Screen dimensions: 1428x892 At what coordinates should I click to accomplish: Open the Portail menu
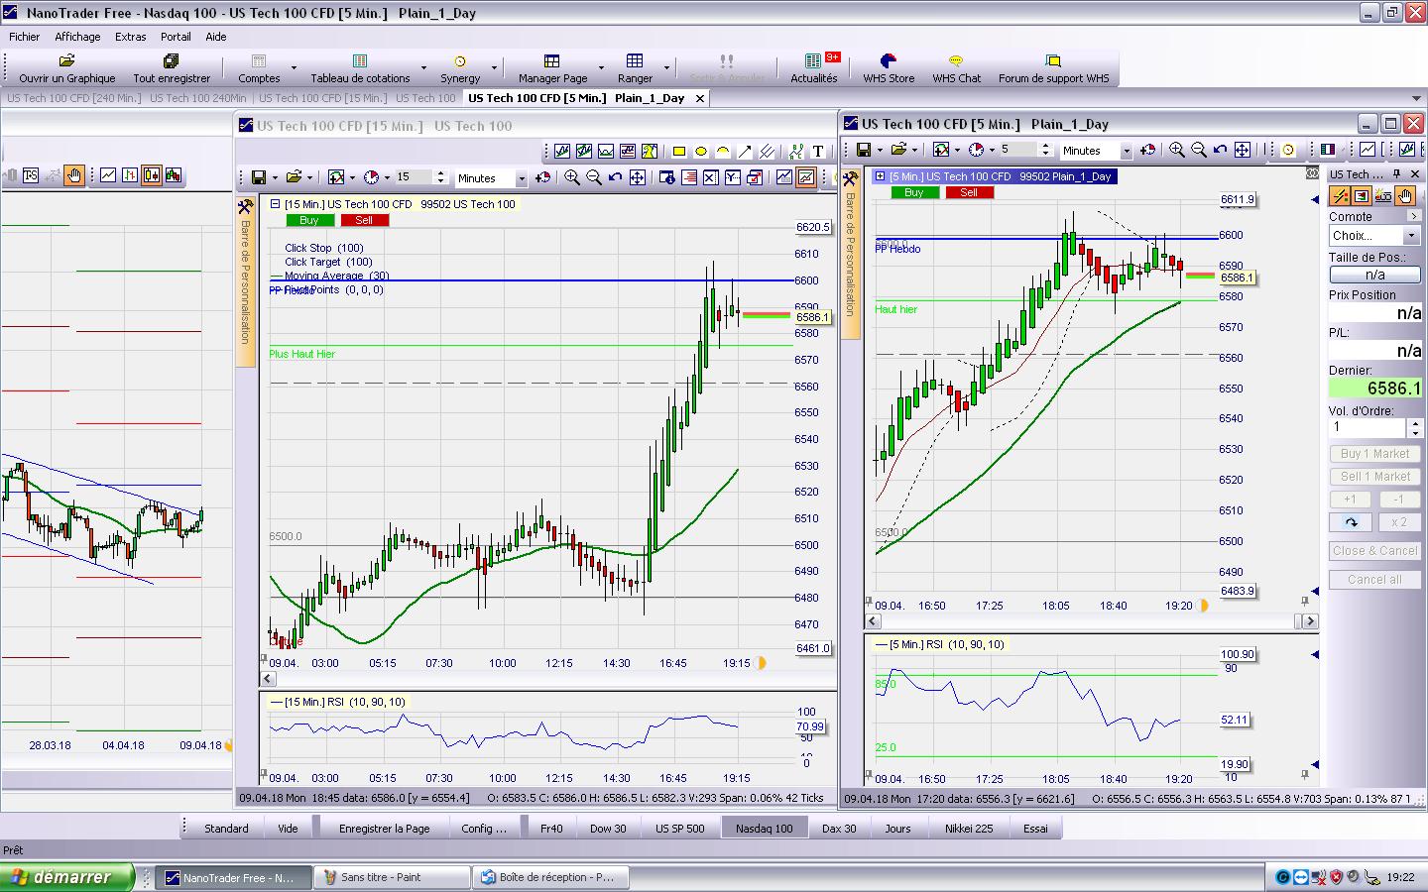[x=176, y=37]
